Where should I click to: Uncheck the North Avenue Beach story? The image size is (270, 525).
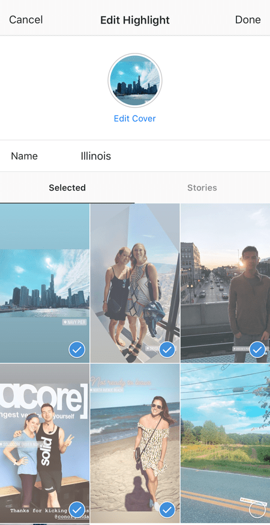167,511
